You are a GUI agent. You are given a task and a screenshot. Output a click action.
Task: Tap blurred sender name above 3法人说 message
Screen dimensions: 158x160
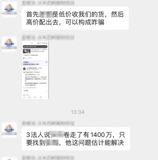click(48, 123)
